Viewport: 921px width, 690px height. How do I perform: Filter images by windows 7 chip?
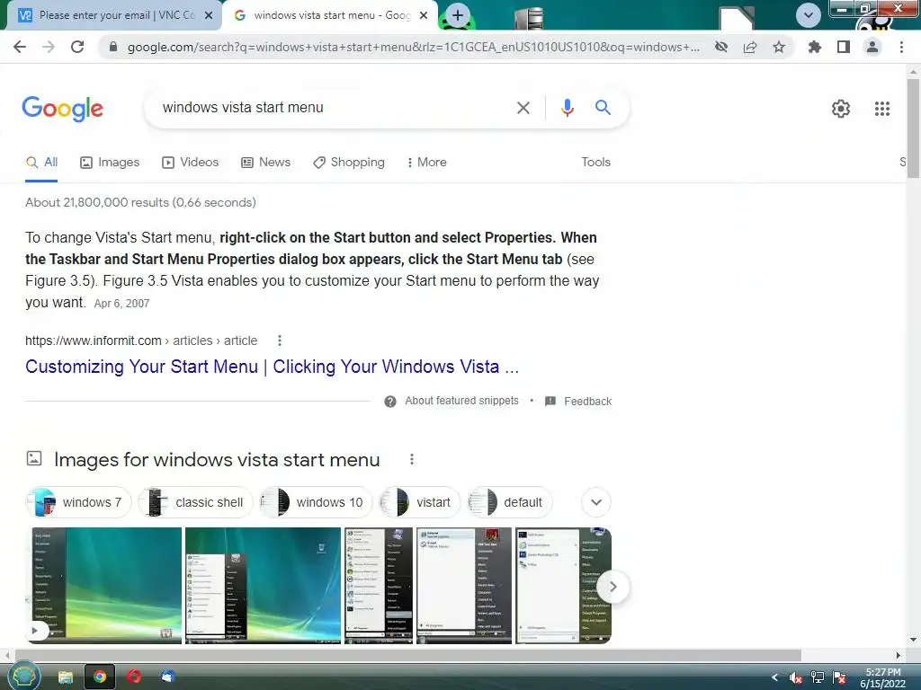point(79,502)
